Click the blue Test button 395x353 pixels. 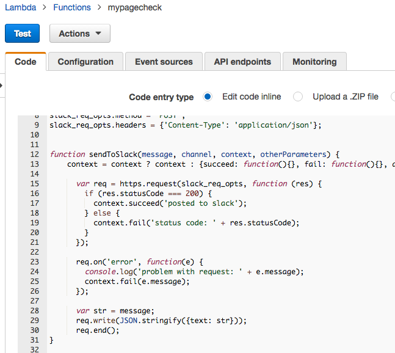22,34
